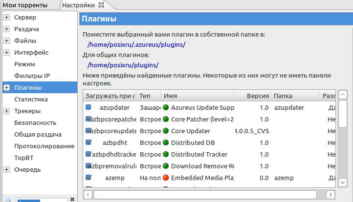Click the azupdater folder cell
The height and width of the screenshot is (202, 353).
(x=289, y=108)
